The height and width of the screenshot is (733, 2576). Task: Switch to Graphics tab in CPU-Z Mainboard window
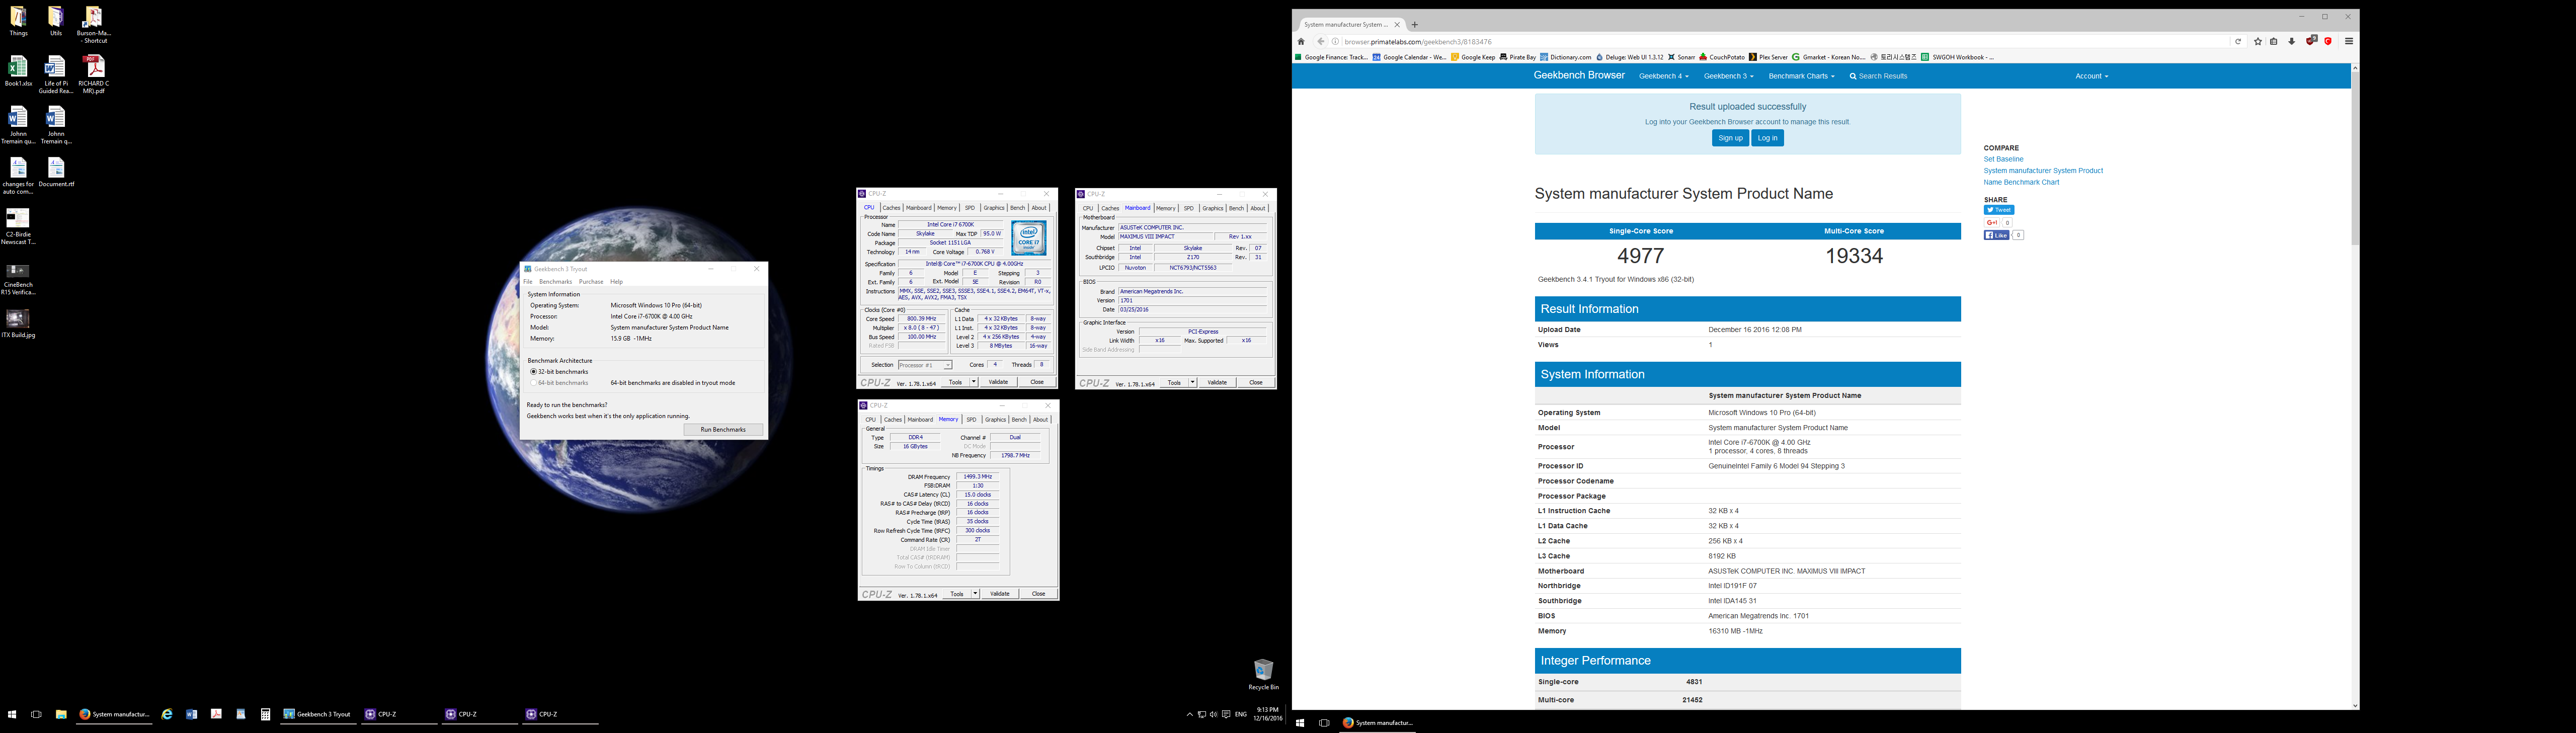(1213, 208)
